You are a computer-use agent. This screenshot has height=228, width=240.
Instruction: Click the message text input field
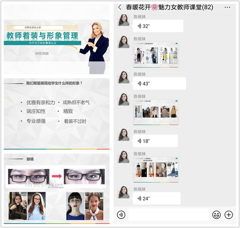(x=168, y=214)
